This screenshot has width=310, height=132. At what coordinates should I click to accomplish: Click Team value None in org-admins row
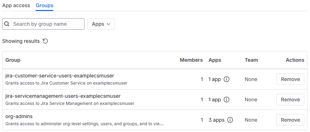click(x=251, y=120)
